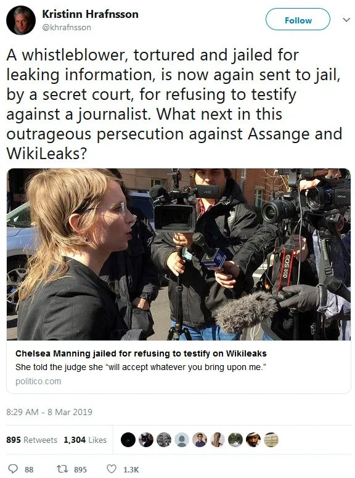This screenshot has width=355, height=478.
Task: Click the article description under the headline
Action: 141,367
